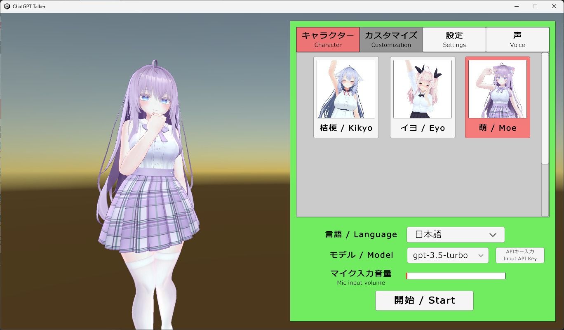Switch to the 声 Voice tab

tap(517, 39)
